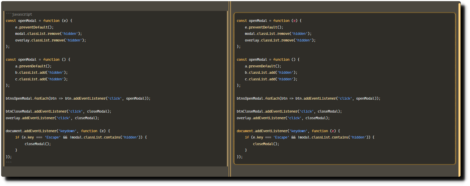This screenshot has width=470, height=186.
Task: Click 'c.classList.add' line in source editor
Action: pyautogui.click(x=41, y=79)
